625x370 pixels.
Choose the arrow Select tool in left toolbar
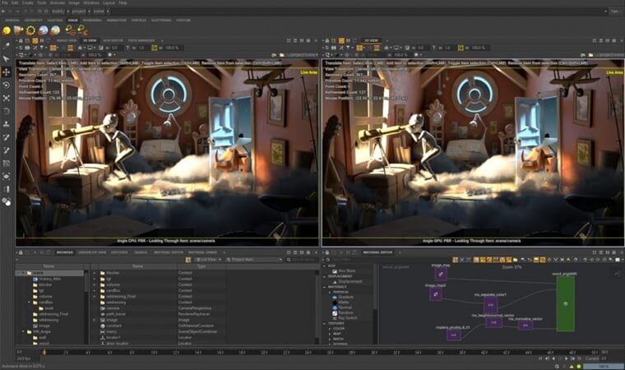[x=7, y=59]
